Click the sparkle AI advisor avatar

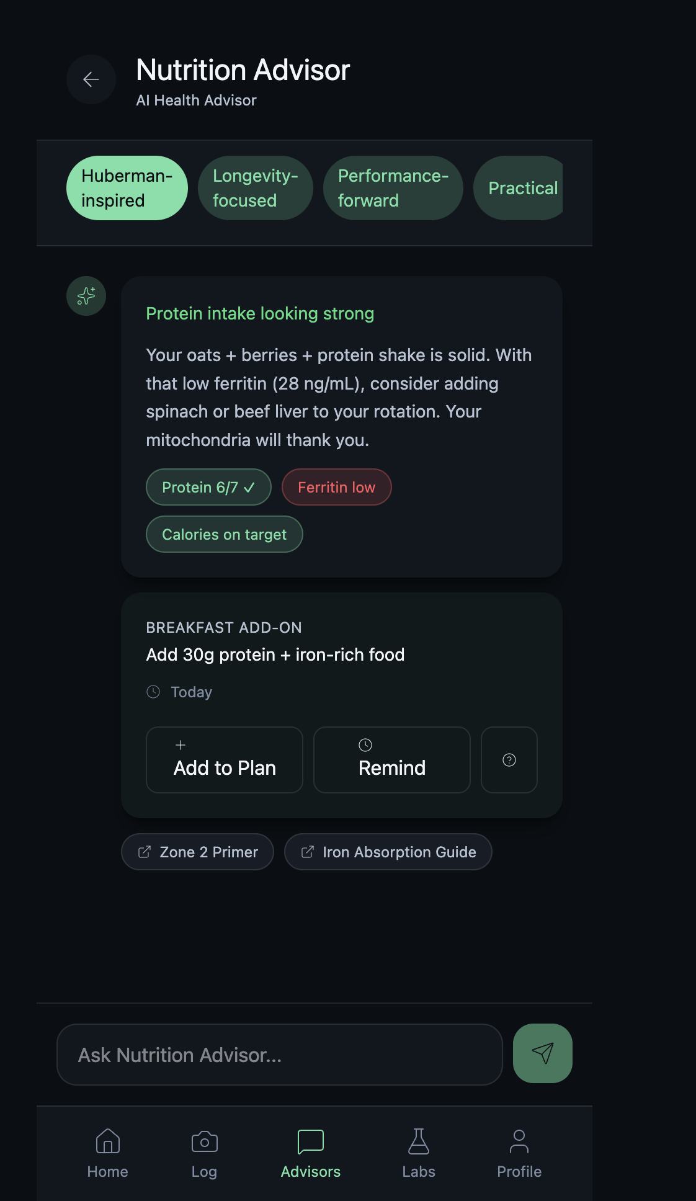tap(86, 296)
